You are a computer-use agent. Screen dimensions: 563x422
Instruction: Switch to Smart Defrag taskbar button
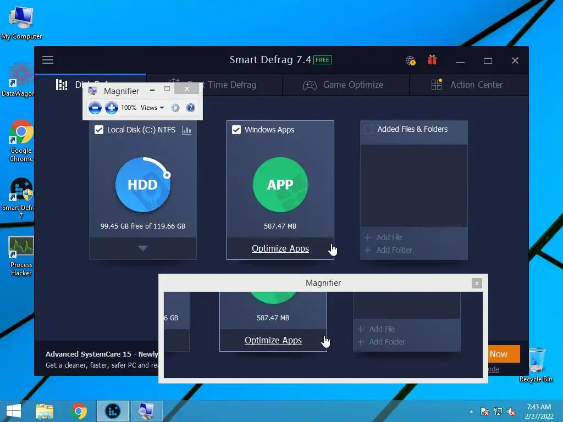112,411
